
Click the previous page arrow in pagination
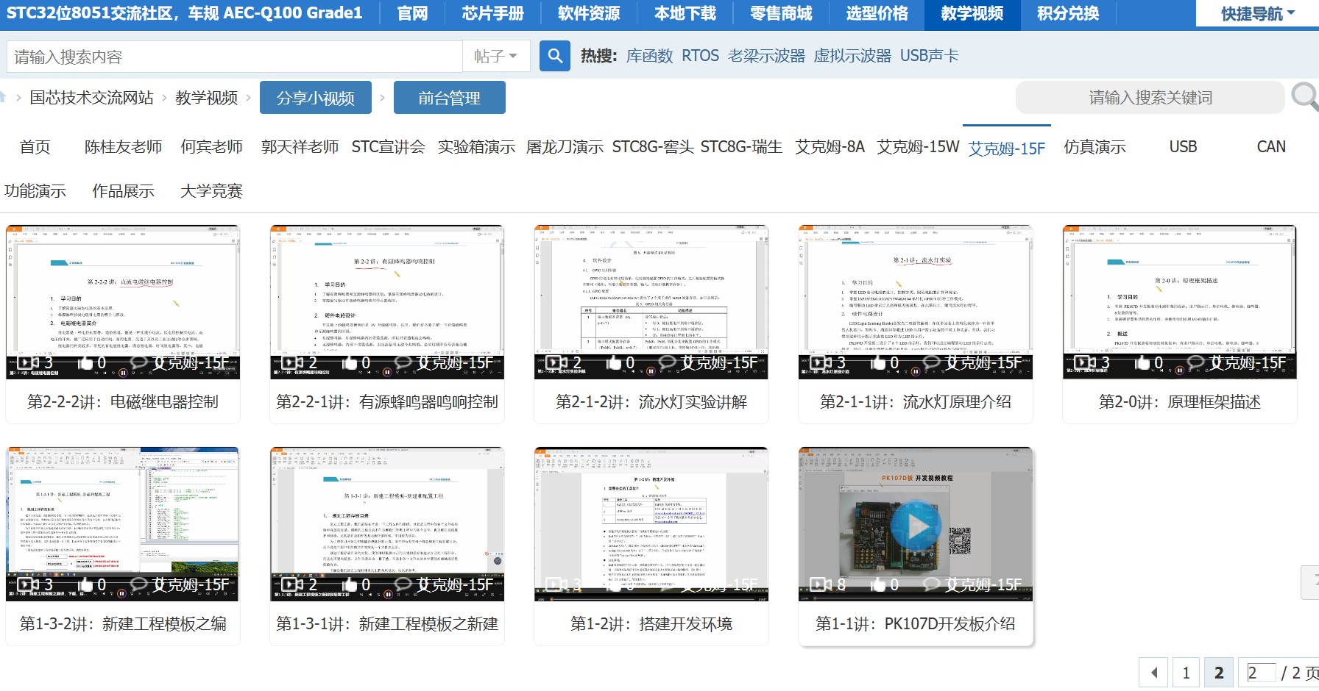pos(1153,673)
